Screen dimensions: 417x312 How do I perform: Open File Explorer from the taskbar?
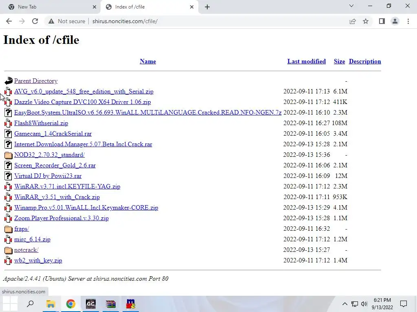coord(50,304)
